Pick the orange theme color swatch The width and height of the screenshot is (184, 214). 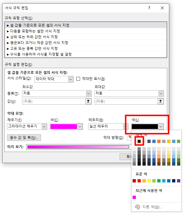point(159,142)
